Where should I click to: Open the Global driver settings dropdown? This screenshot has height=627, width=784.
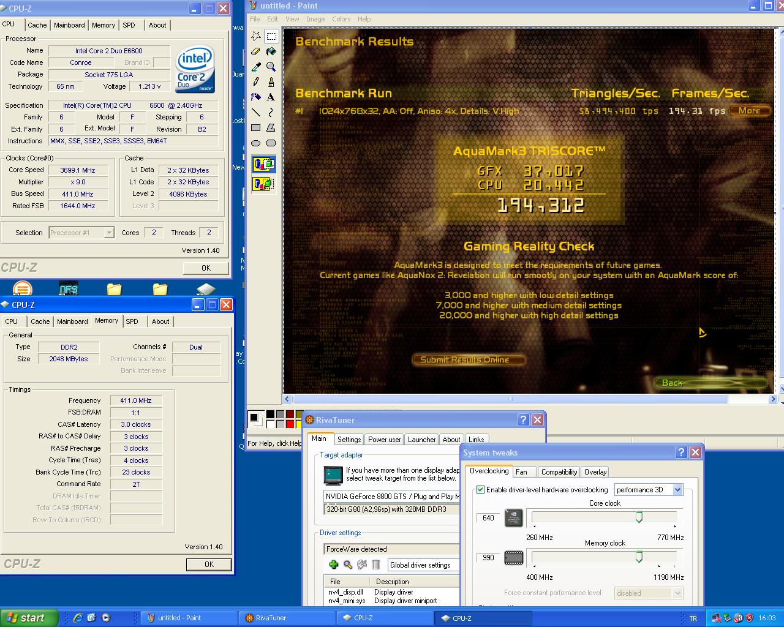(x=423, y=565)
